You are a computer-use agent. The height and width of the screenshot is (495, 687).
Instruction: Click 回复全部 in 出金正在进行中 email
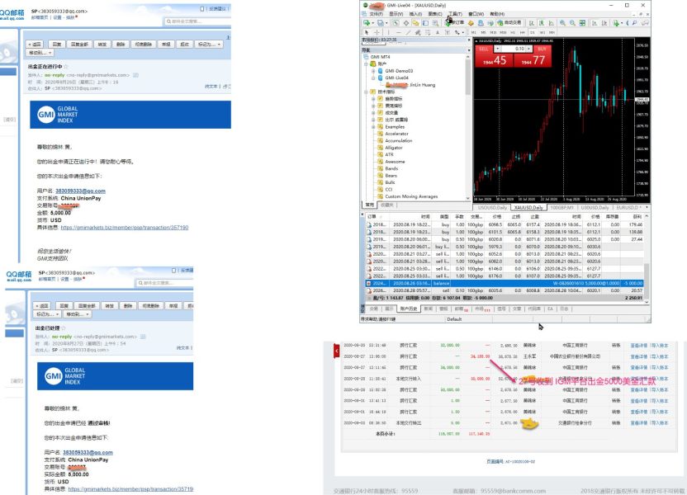[x=80, y=45]
